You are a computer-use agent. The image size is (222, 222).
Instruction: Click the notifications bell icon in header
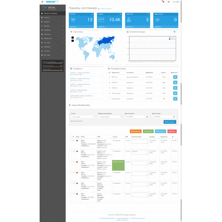tap(163, 2)
